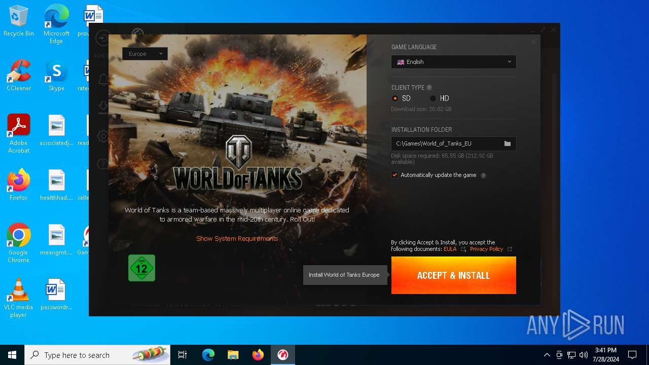Select the SD client type
This screenshot has height=365, width=649.
tap(402, 98)
